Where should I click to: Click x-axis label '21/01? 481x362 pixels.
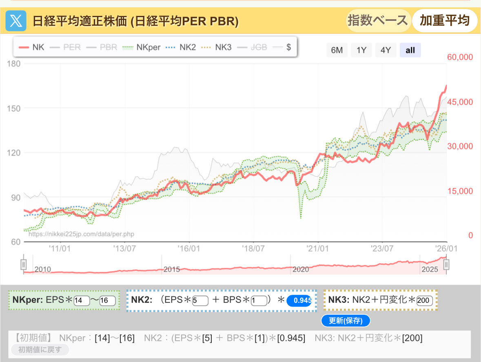[317, 249]
